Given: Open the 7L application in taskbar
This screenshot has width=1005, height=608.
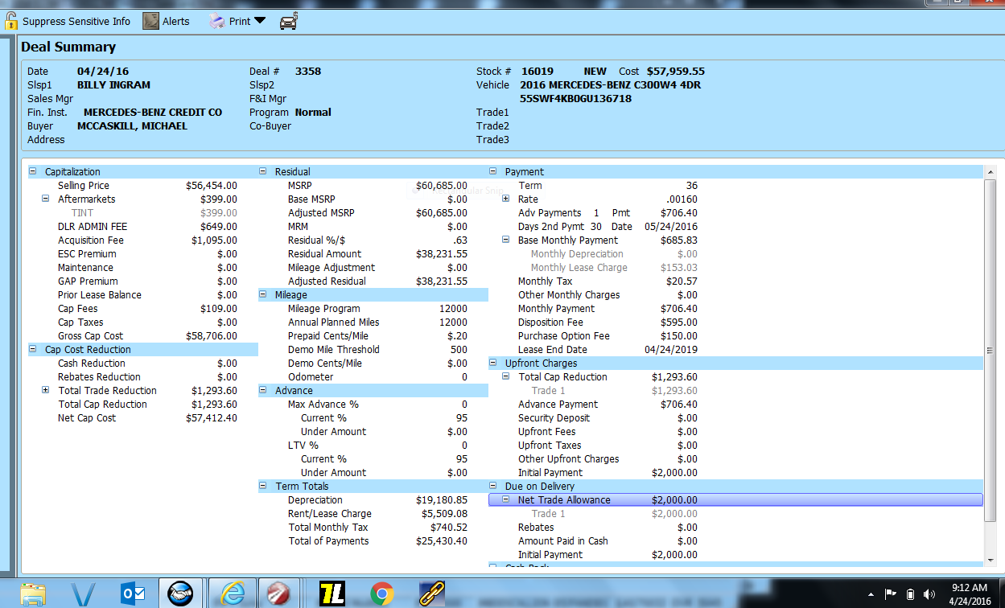Looking at the screenshot, I should coord(332,594).
